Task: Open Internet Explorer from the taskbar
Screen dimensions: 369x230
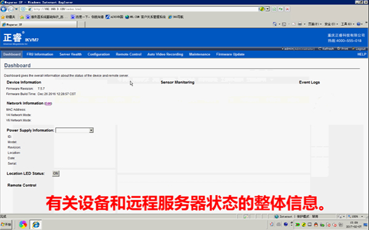Action: coord(36,224)
